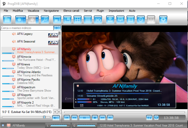
Task: Open the Impostazioni menu
Action: (116, 11)
